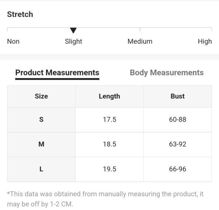Image resolution: width=219 pixels, height=210 pixels.
Task: Click the Slight stretch label
Action: 74,41
